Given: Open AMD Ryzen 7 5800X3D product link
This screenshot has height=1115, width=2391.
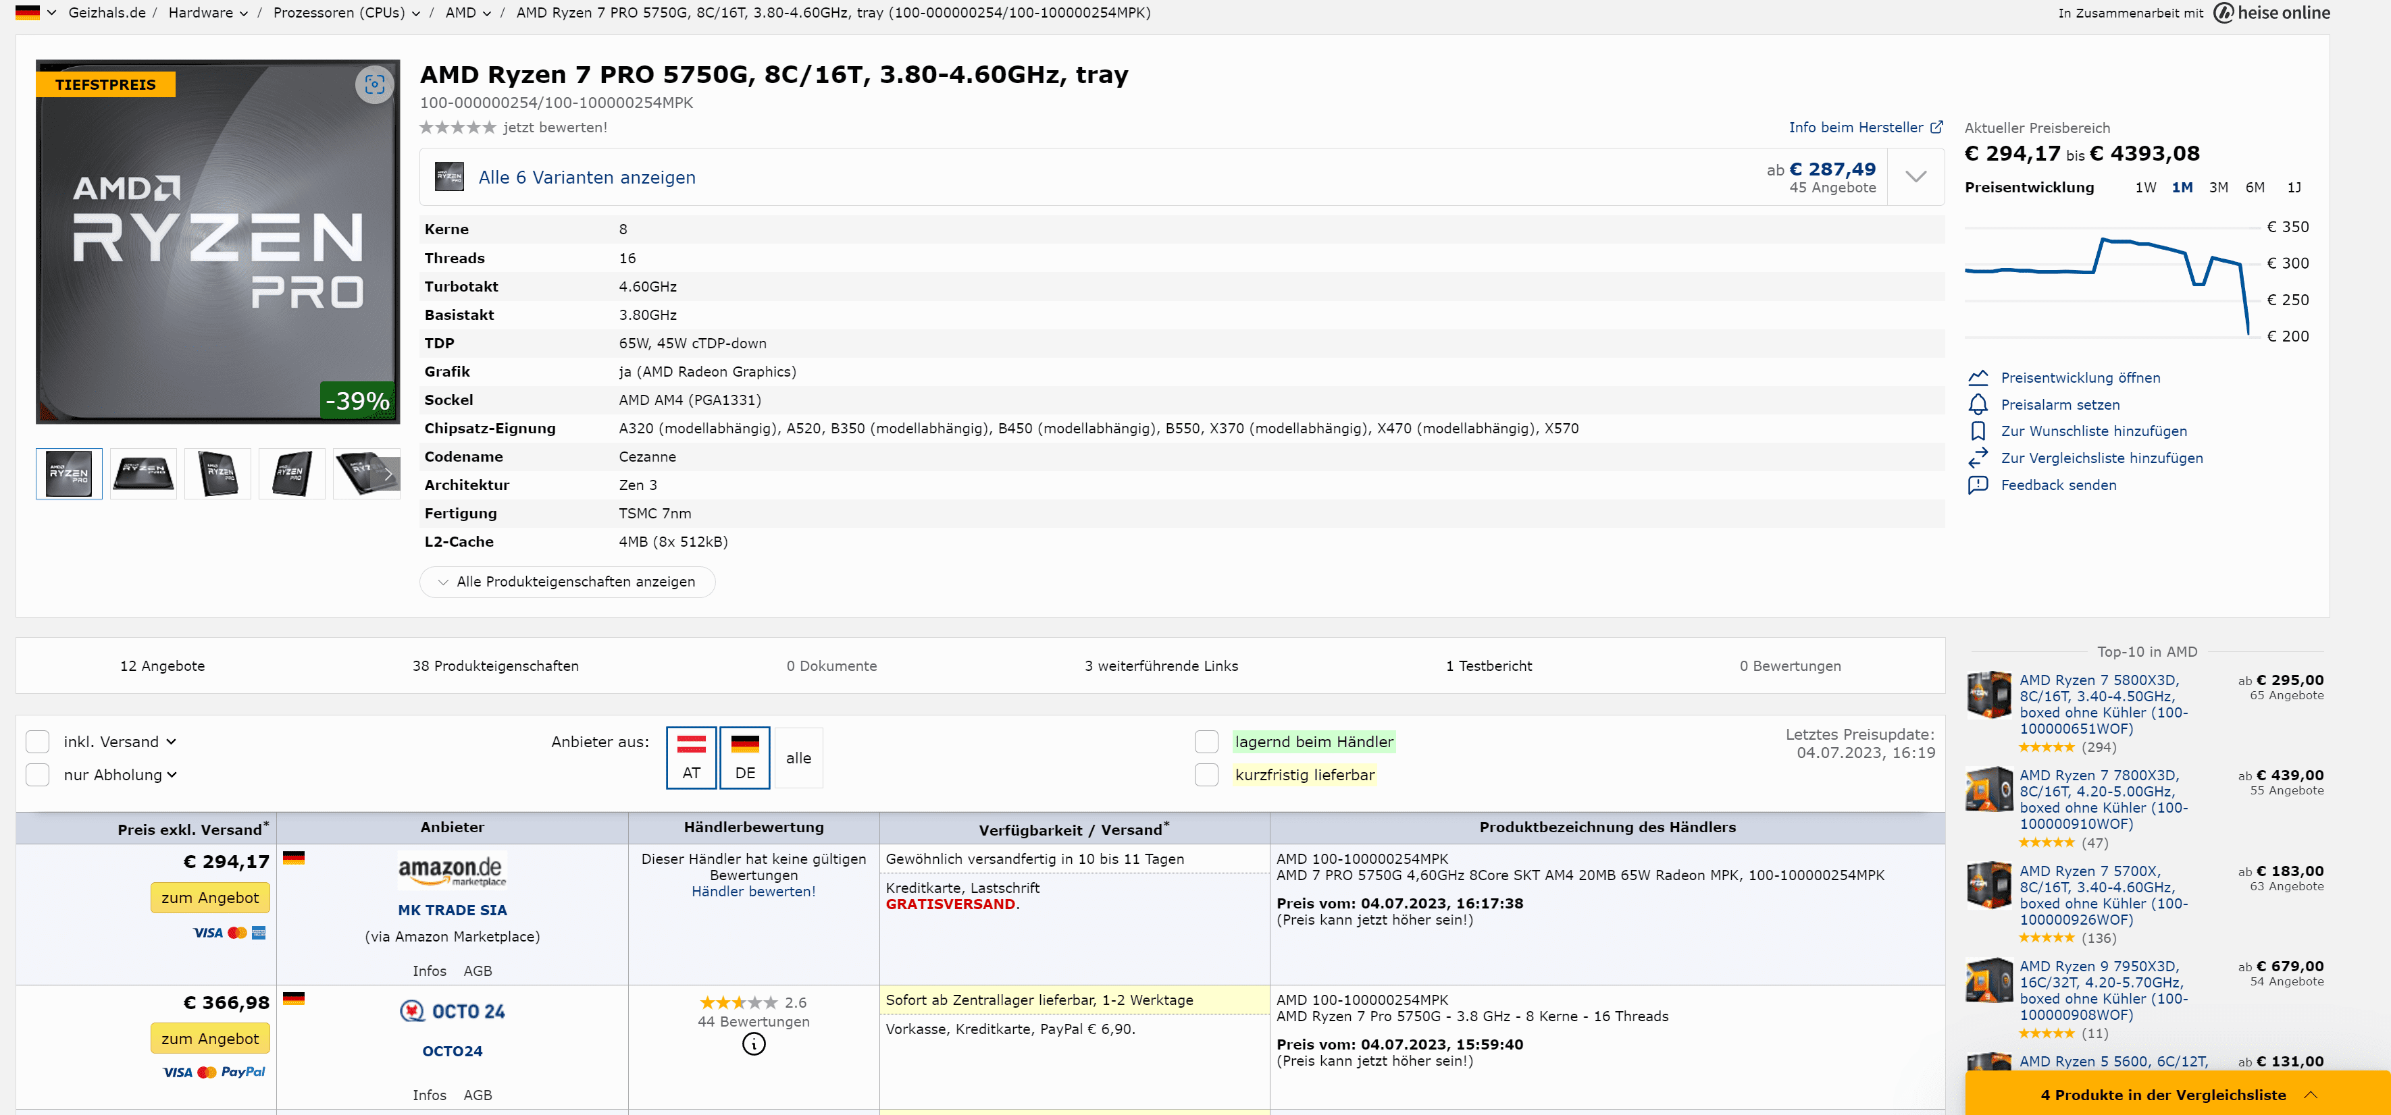Looking at the screenshot, I should 2103,704.
